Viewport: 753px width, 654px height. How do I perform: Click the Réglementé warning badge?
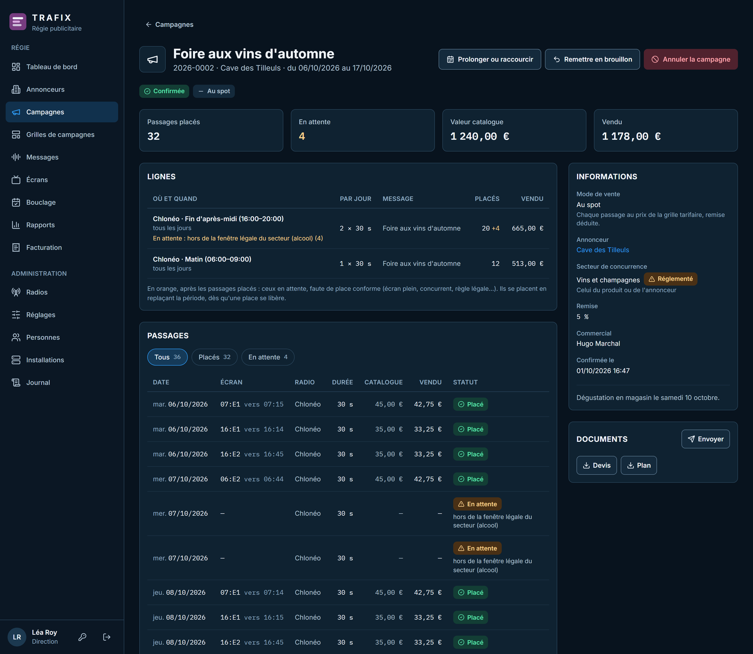point(671,279)
